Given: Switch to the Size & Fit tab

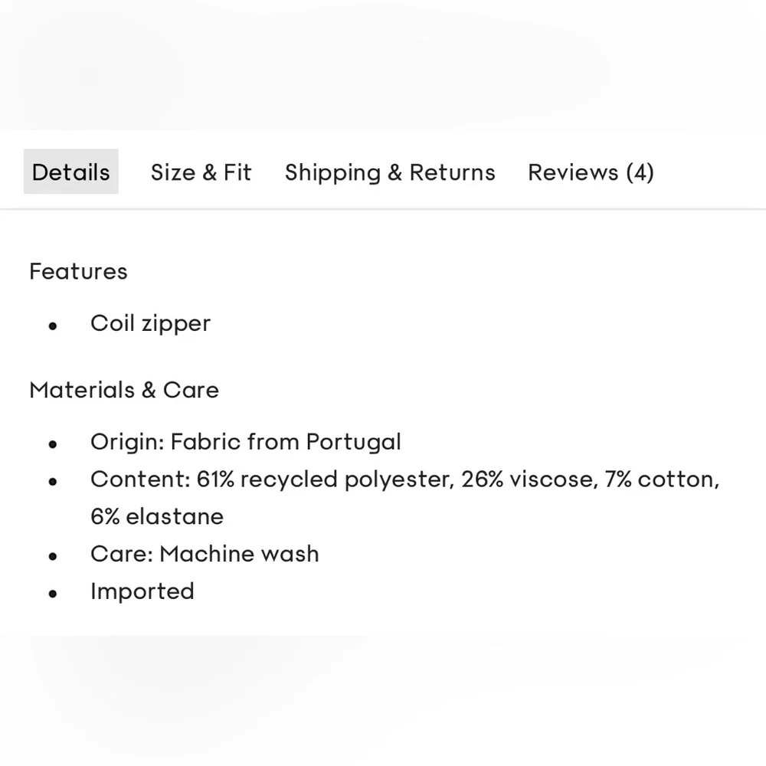Looking at the screenshot, I should [201, 172].
